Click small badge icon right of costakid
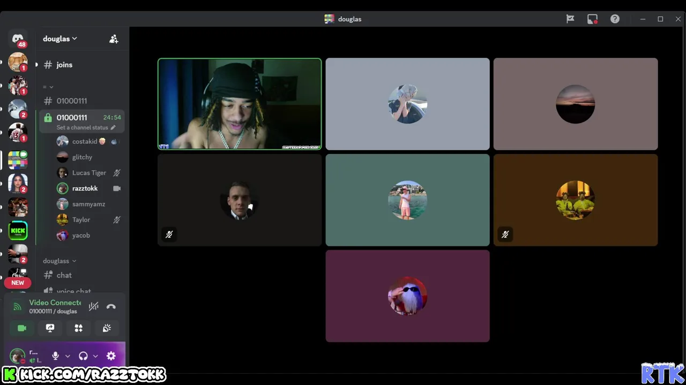686x385 pixels. (x=114, y=142)
